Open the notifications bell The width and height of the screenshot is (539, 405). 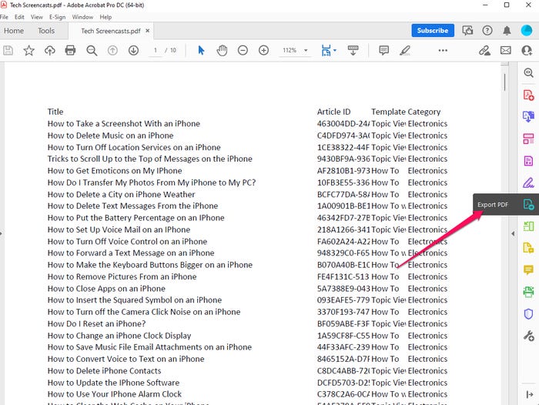(x=507, y=31)
